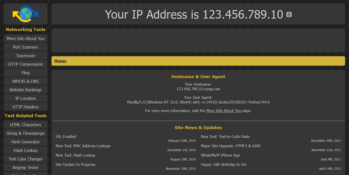The width and height of the screenshot is (349, 175).
Task: Select Traceroute from the sidebar
Action: pos(26,56)
